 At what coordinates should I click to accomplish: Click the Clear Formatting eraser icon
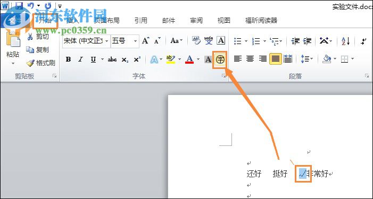[196, 40]
